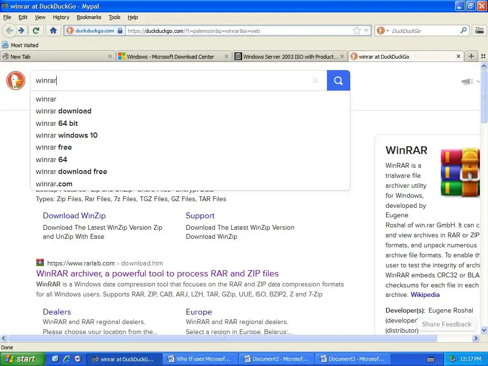Clear the search field with X
This screenshot has width=488, height=366.
[315, 81]
